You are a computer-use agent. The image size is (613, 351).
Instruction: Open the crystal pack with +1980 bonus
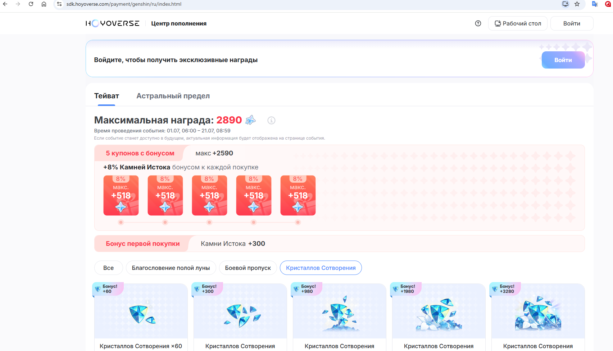tap(439, 317)
